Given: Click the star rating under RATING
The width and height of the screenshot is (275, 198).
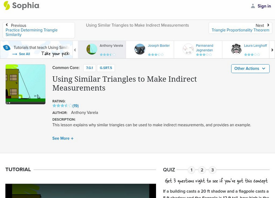Looking at the screenshot, I should (x=62, y=106).
